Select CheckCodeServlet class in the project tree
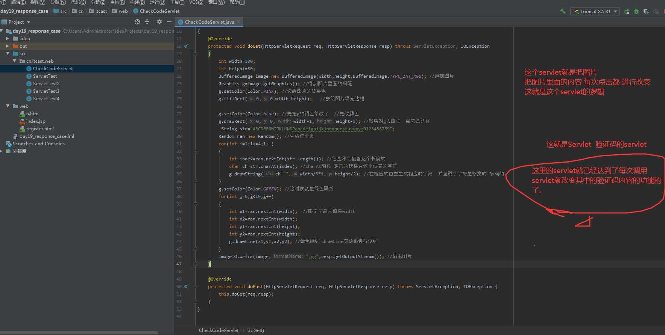Viewport: 665px width, 335px height. point(53,68)
